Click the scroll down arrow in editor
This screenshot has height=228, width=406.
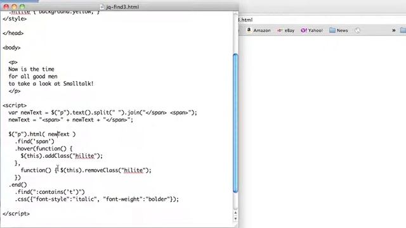click(235, 218)
